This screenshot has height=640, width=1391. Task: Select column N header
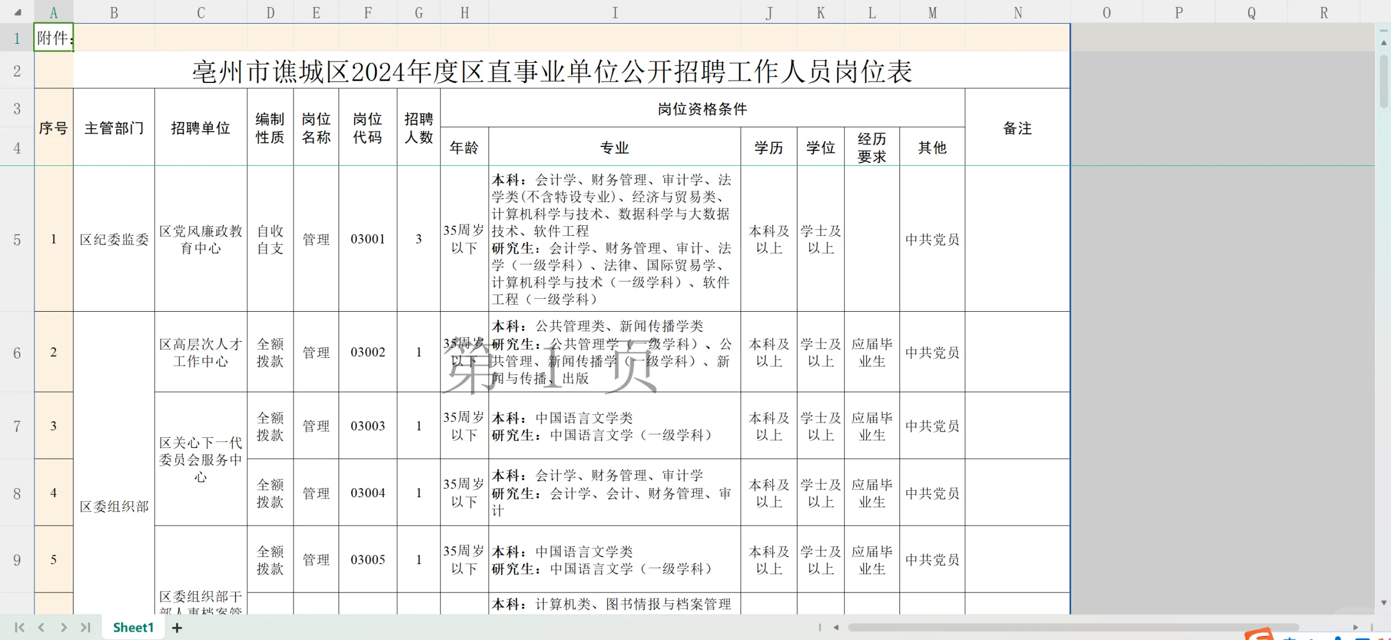pos(1017,12)
